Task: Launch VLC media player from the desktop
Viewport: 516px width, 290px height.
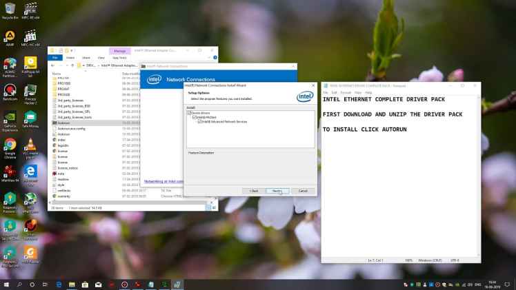Action: pyautogui.click(x=30, y=146)
